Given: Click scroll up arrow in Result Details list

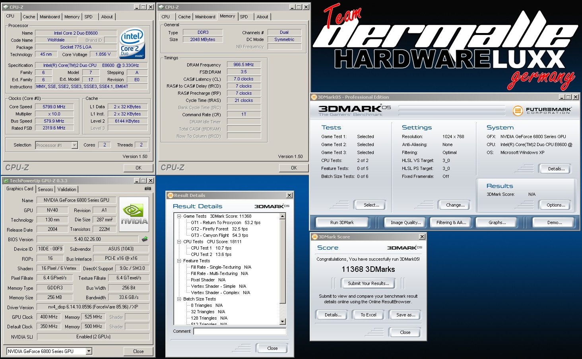Looking at the screenshot, I should pos(283,217).
